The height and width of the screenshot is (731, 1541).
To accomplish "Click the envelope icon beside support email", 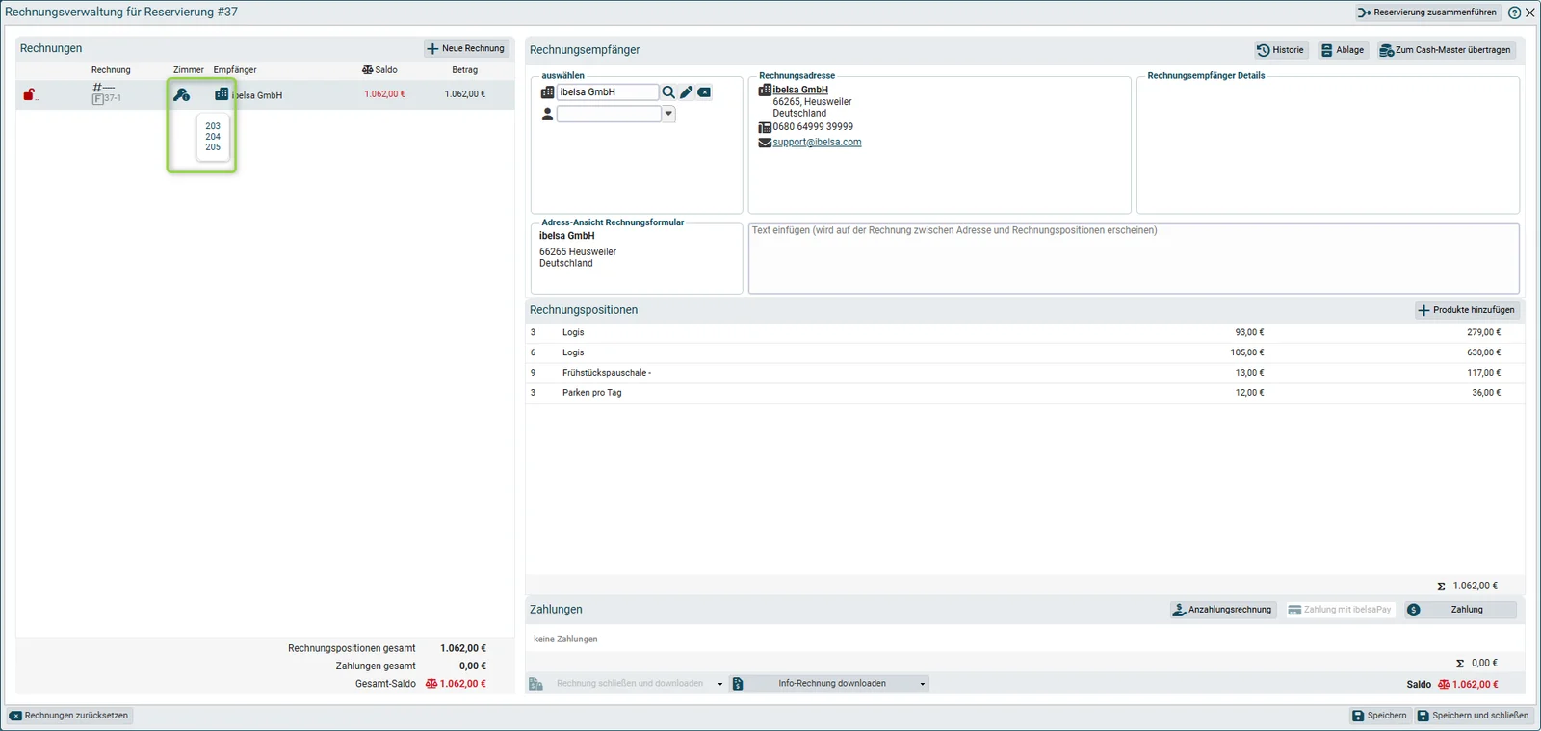I will click(x=765, y=143).
